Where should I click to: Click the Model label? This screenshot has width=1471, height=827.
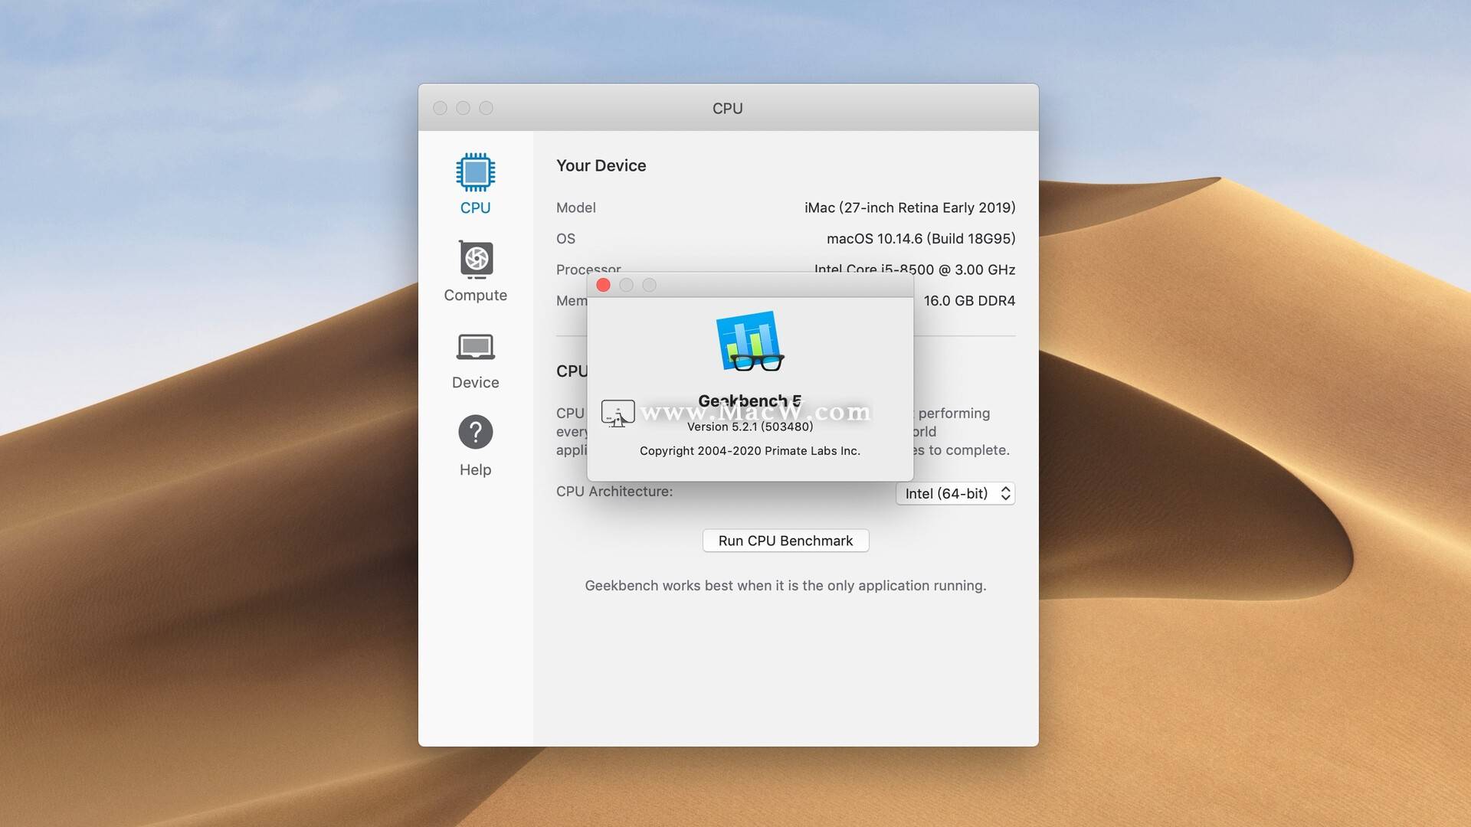pyautogui.click(x=575, y=208)
